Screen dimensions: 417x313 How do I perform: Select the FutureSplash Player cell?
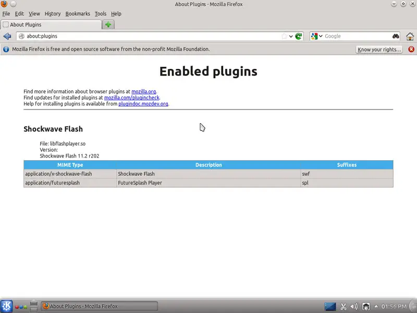click(208, 183)
